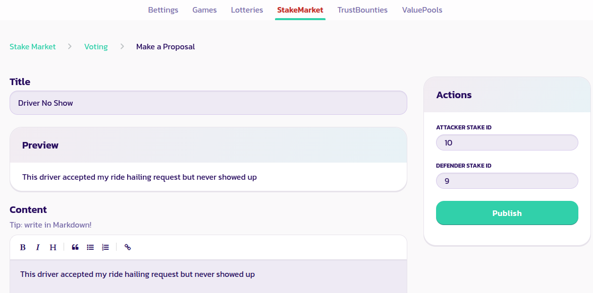This screenshot has width=593, height=293.
Task: Focus the Title field containing Driver No Show
Action: tap(208, 103)
